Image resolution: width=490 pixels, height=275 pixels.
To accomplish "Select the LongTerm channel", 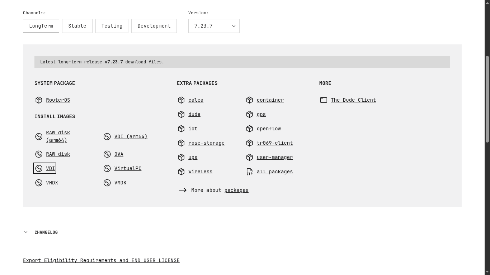I will point(41,26).
